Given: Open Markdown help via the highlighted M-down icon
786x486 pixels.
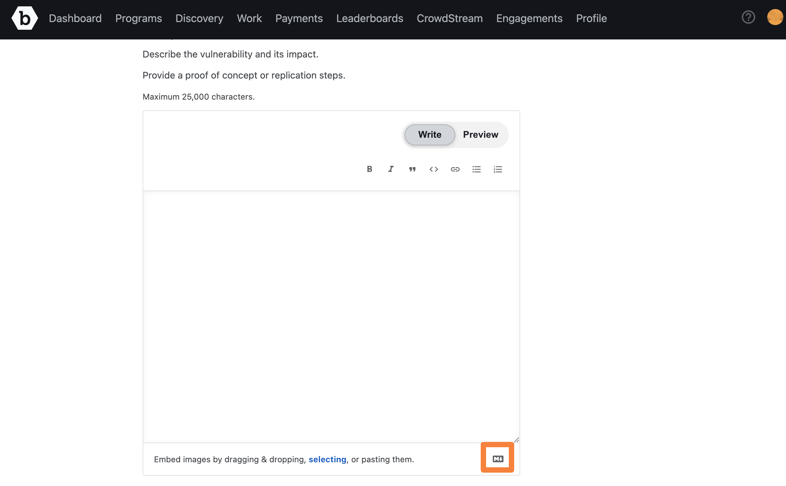Looking at the screenshot, I should pos(497,459).
